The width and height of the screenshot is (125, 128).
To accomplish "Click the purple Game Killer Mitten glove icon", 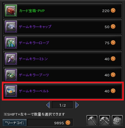I will pyautogui.click(x=11, y=59).
